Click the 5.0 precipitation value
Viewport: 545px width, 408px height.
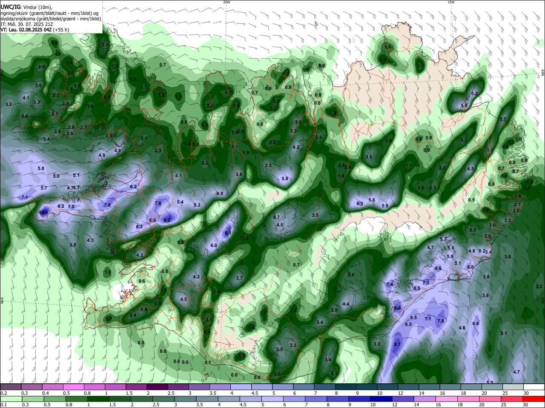[x=56, y=176]
